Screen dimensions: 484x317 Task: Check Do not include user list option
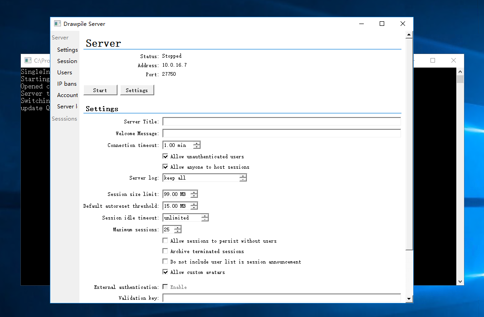tap(166, 261)
